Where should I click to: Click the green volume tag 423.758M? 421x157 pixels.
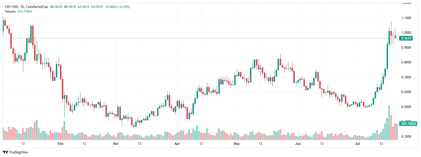408,124
